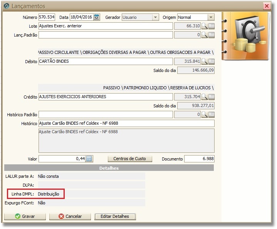The image size is (277, 229).
Task: Click the Crédito code field 315.704
Action: click(187, 97)
